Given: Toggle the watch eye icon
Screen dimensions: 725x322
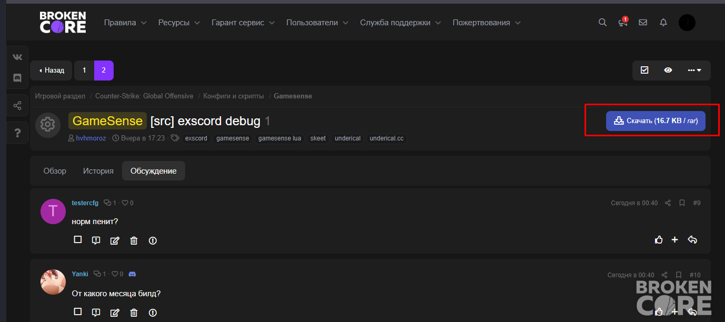Looking at the screenshot, I should [668, 70].
